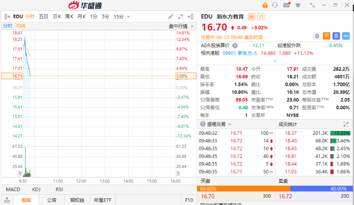Click the 成交统计 header

pos(287,124)
